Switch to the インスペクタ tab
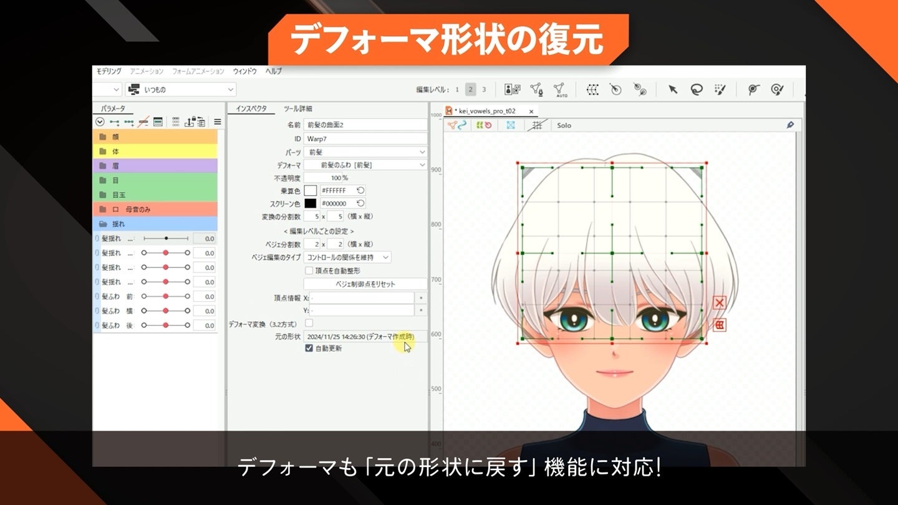 (x=251, y=108)
